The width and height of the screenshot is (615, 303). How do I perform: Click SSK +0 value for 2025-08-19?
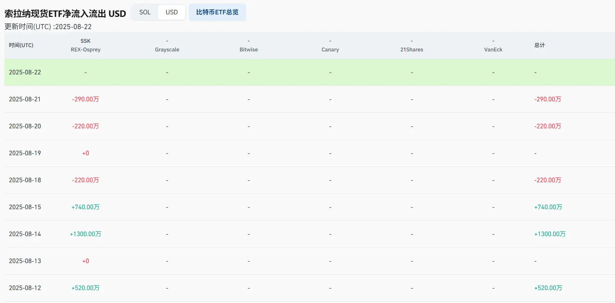[86, 153]
